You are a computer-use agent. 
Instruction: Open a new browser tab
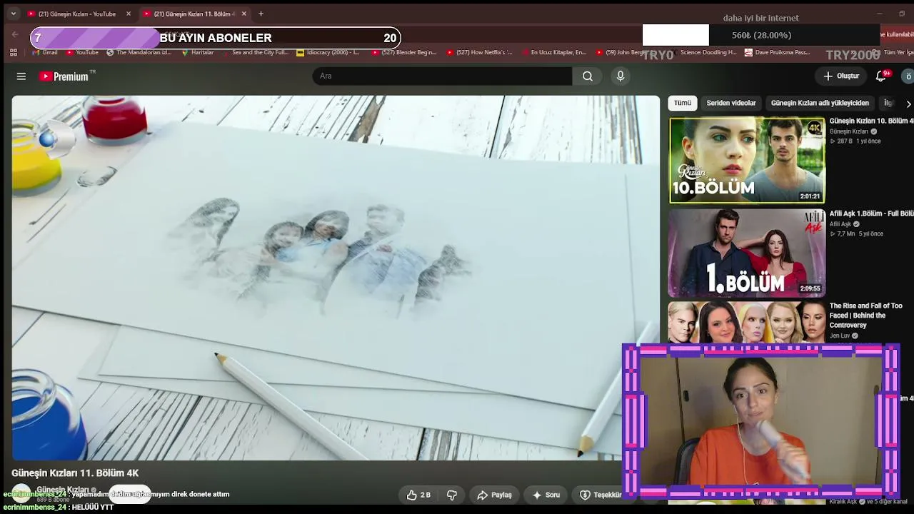[261, 14]
